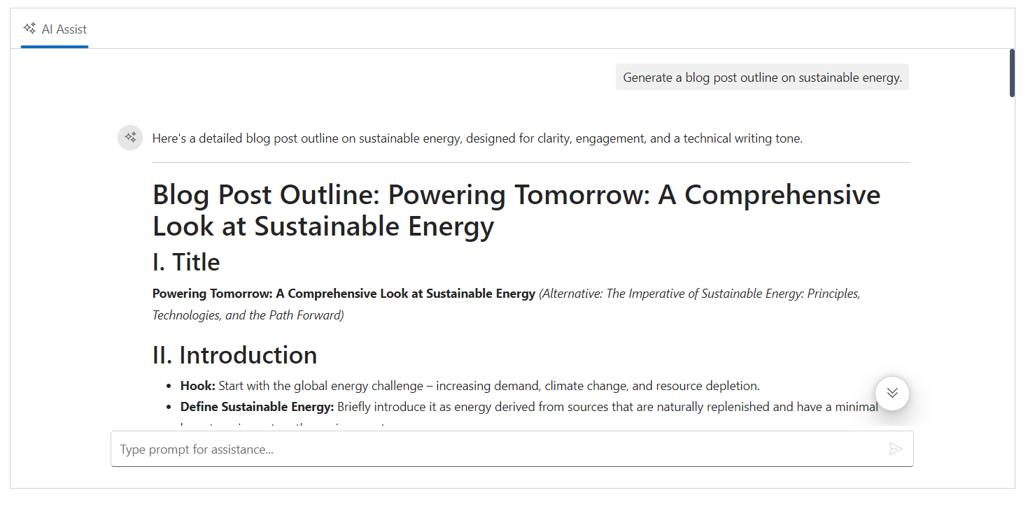Viewport: 1035px width, 511px height.
Task: Focus the "Type prompt for assistance..." input field
Action: pyautogui.click(x=498, y=449)
